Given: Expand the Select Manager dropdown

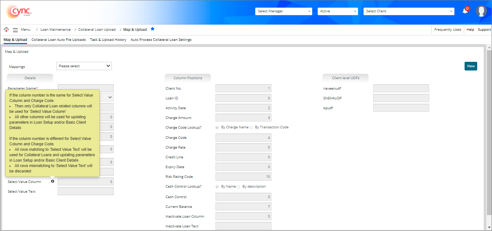Looking at the screenshot, I should (284, 11).
